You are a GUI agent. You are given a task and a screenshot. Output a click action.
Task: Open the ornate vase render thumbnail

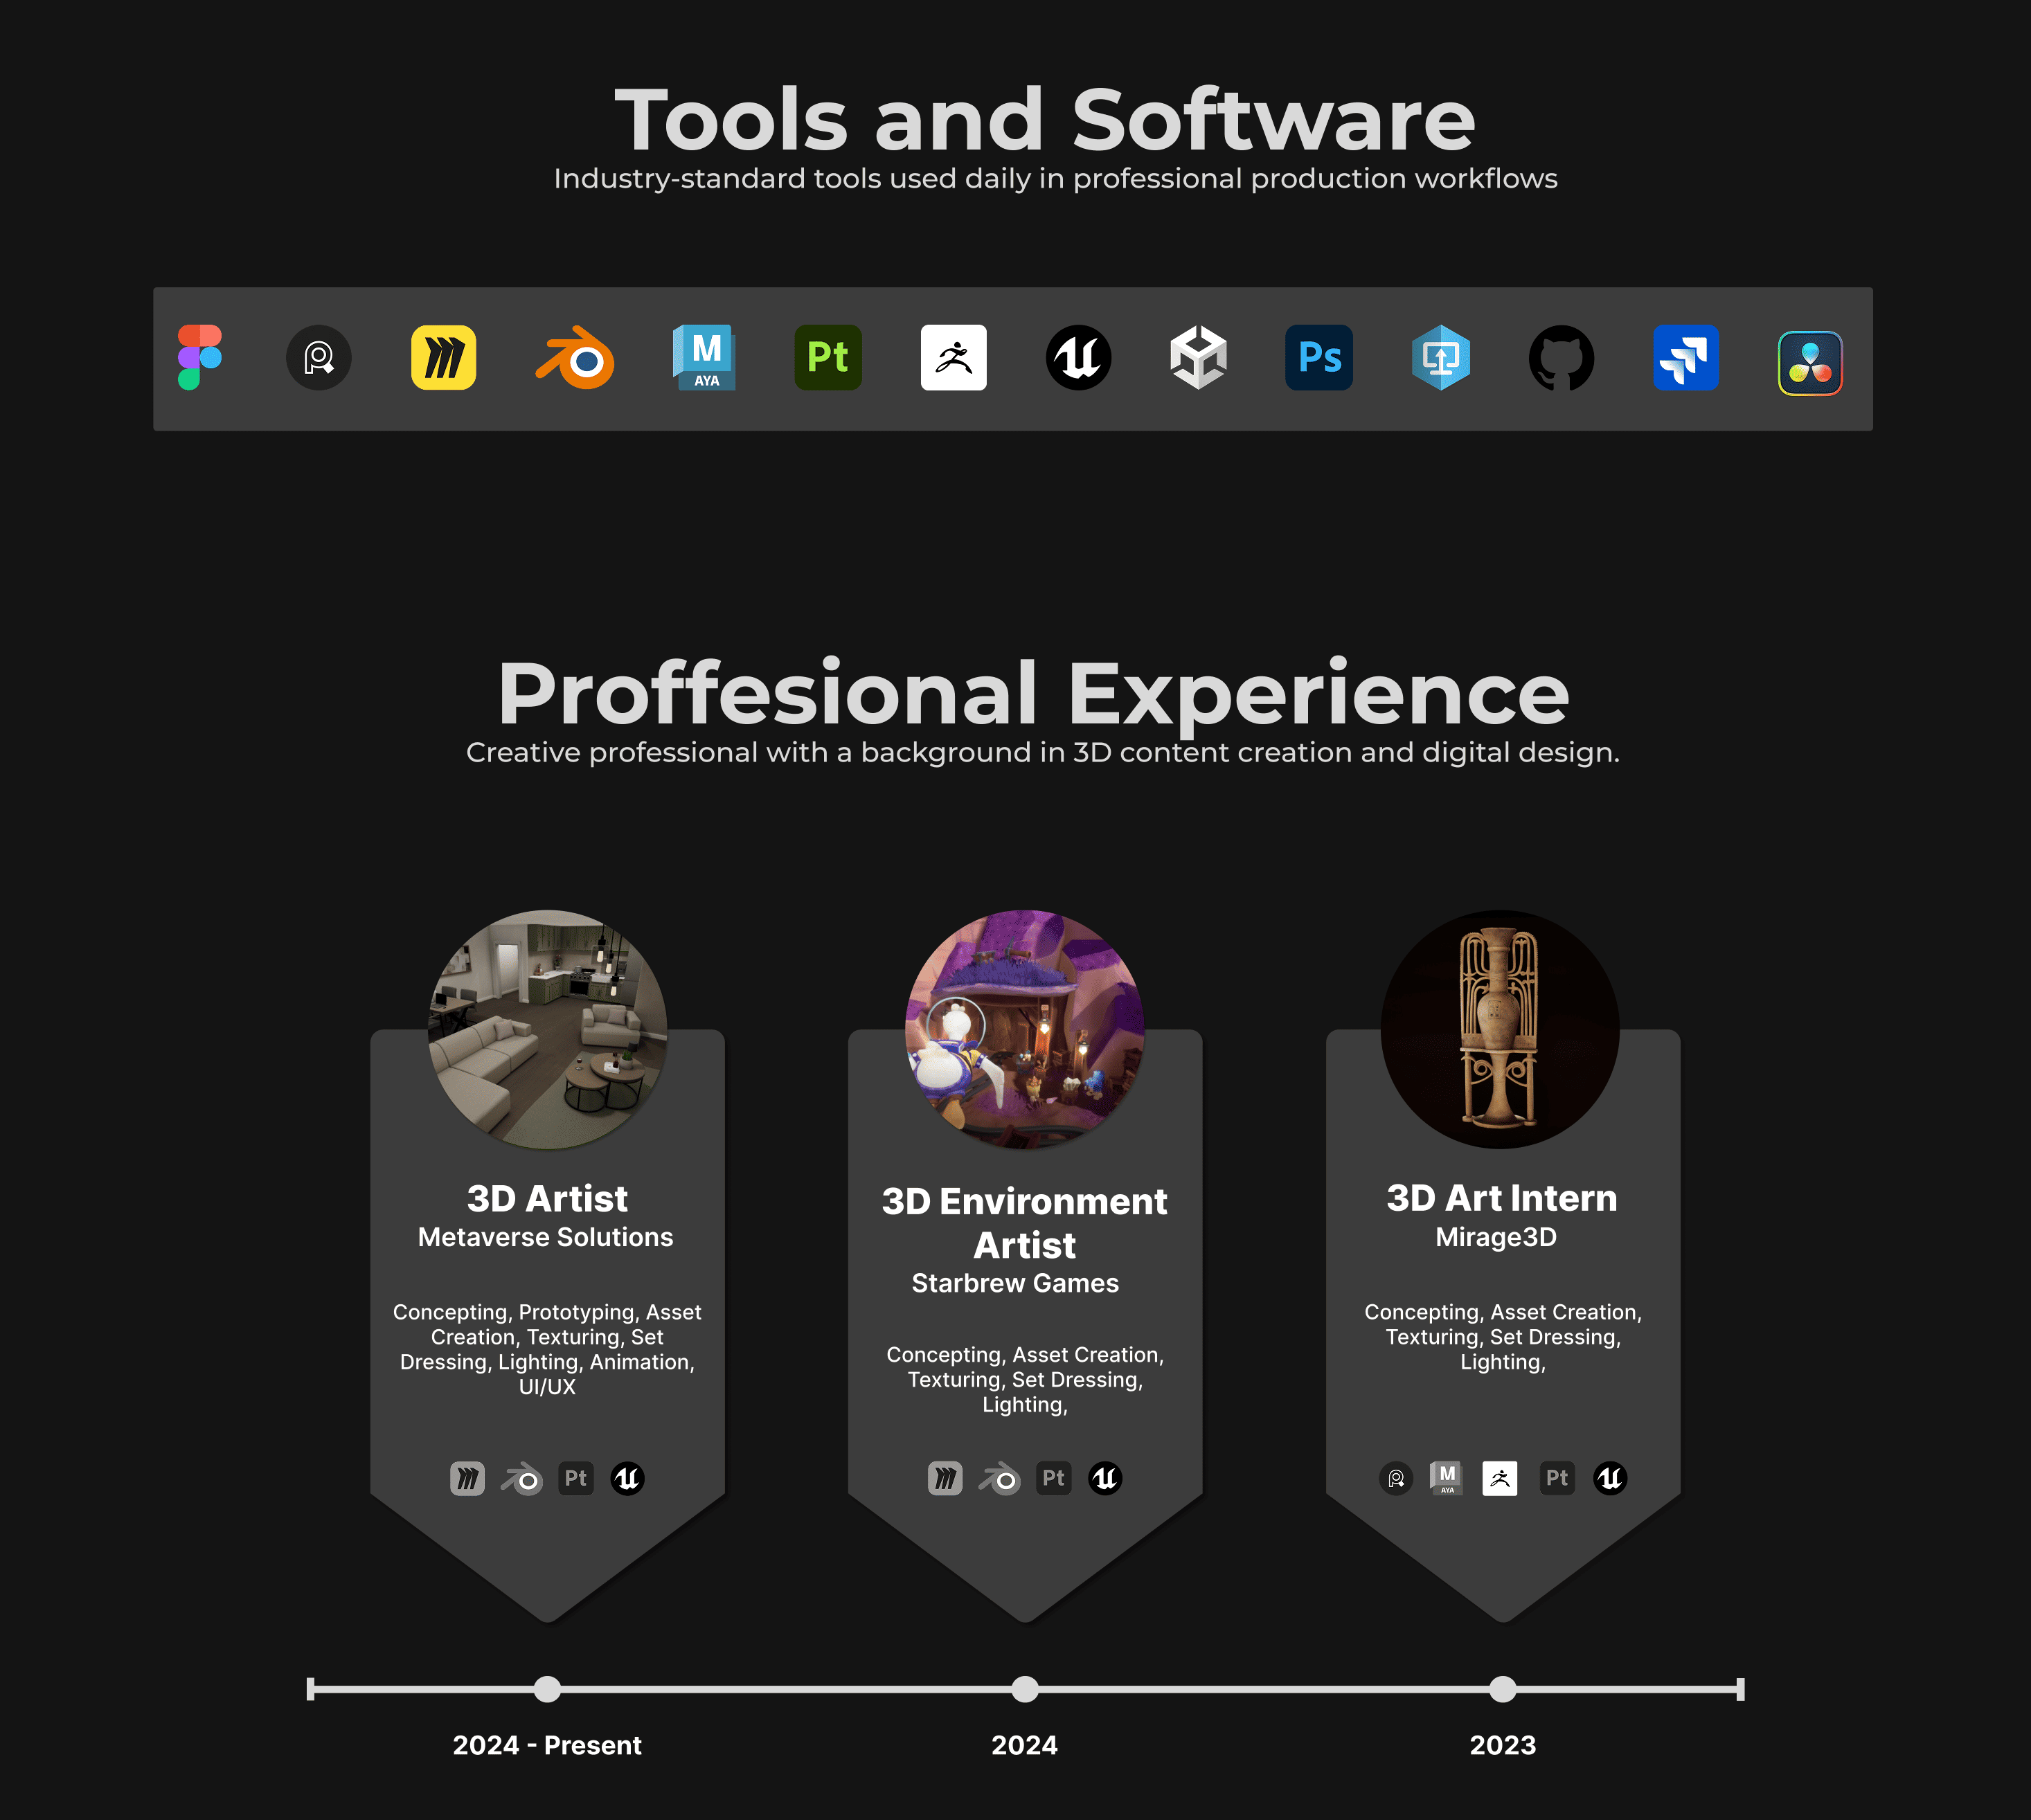click(1500, 1029)
